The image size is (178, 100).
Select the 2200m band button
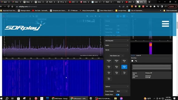tap(109, 61)
